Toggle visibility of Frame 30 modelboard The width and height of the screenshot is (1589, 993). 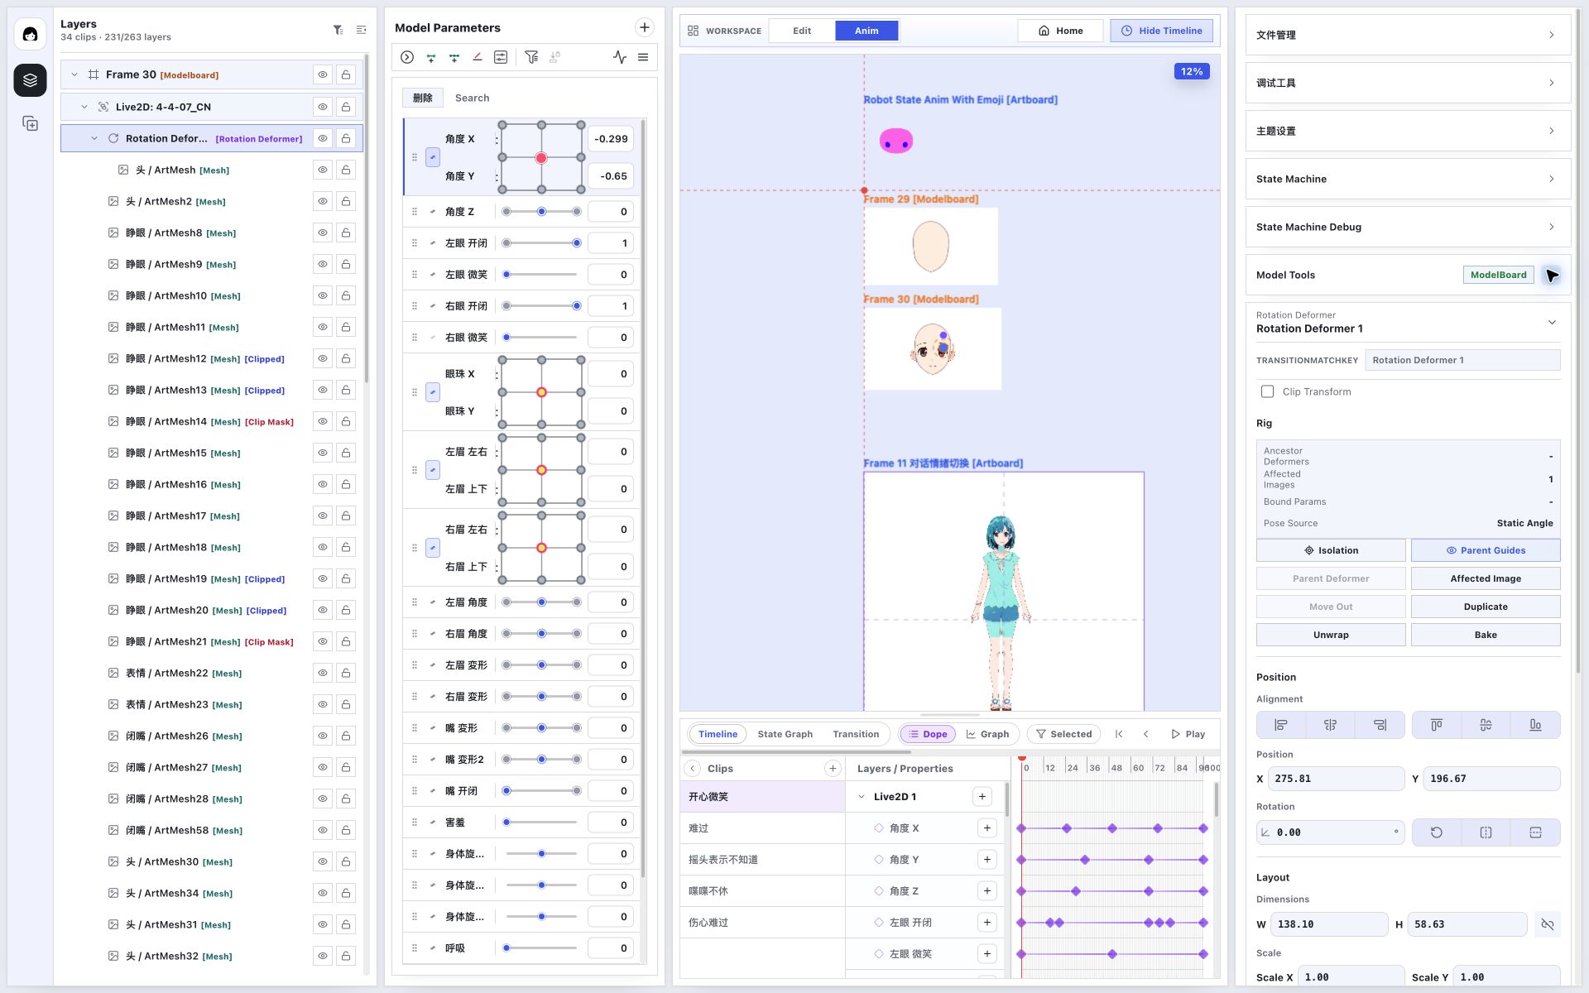(323, 74)
